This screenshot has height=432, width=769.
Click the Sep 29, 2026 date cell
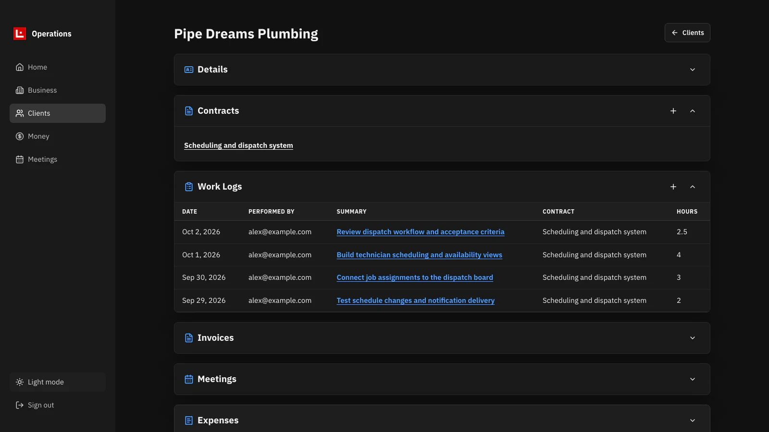click(204, 300)
